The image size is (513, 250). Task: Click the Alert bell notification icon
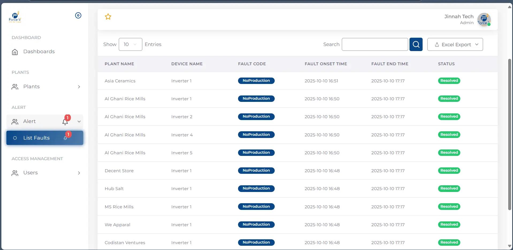click(x=65, y=122)
